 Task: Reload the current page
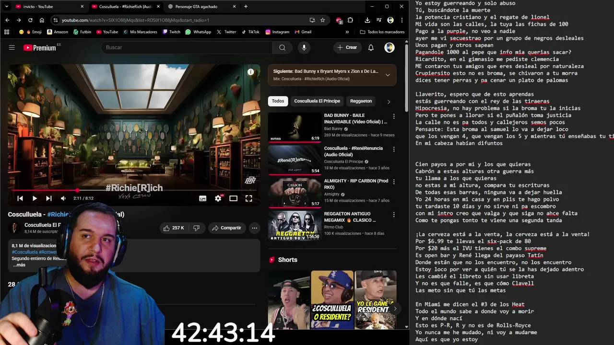[30, 20]
